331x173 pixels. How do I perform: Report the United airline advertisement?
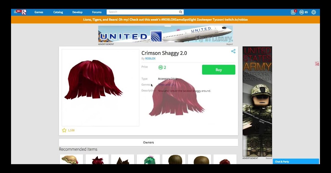(229, 44)
